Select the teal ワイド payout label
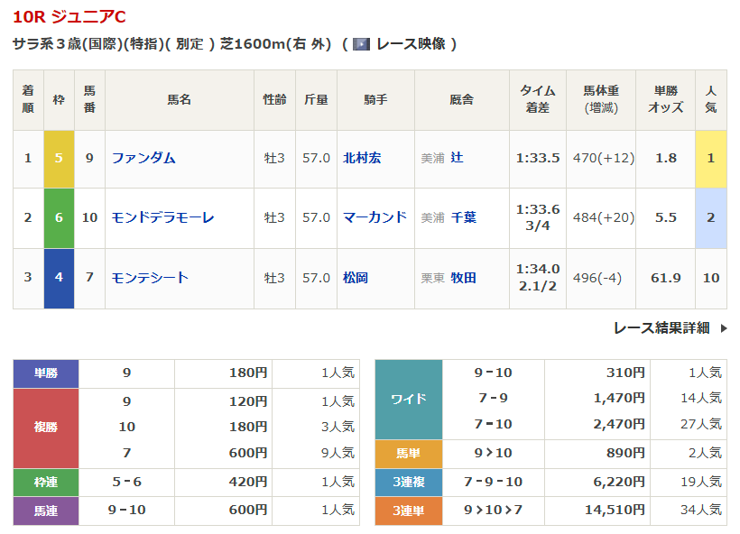740x534 pixels. (x=408, y=399)
